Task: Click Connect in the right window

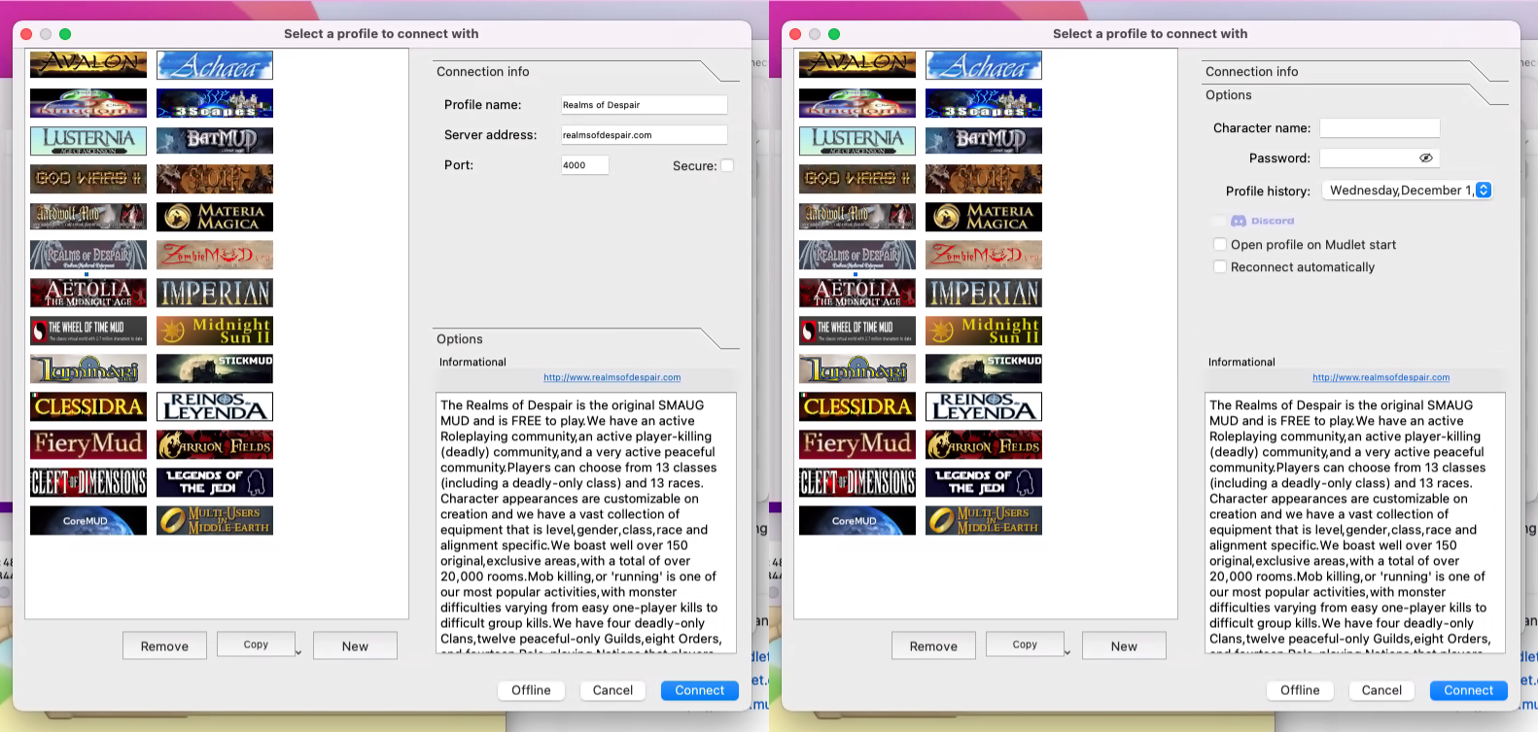Action: point(1469,690)
